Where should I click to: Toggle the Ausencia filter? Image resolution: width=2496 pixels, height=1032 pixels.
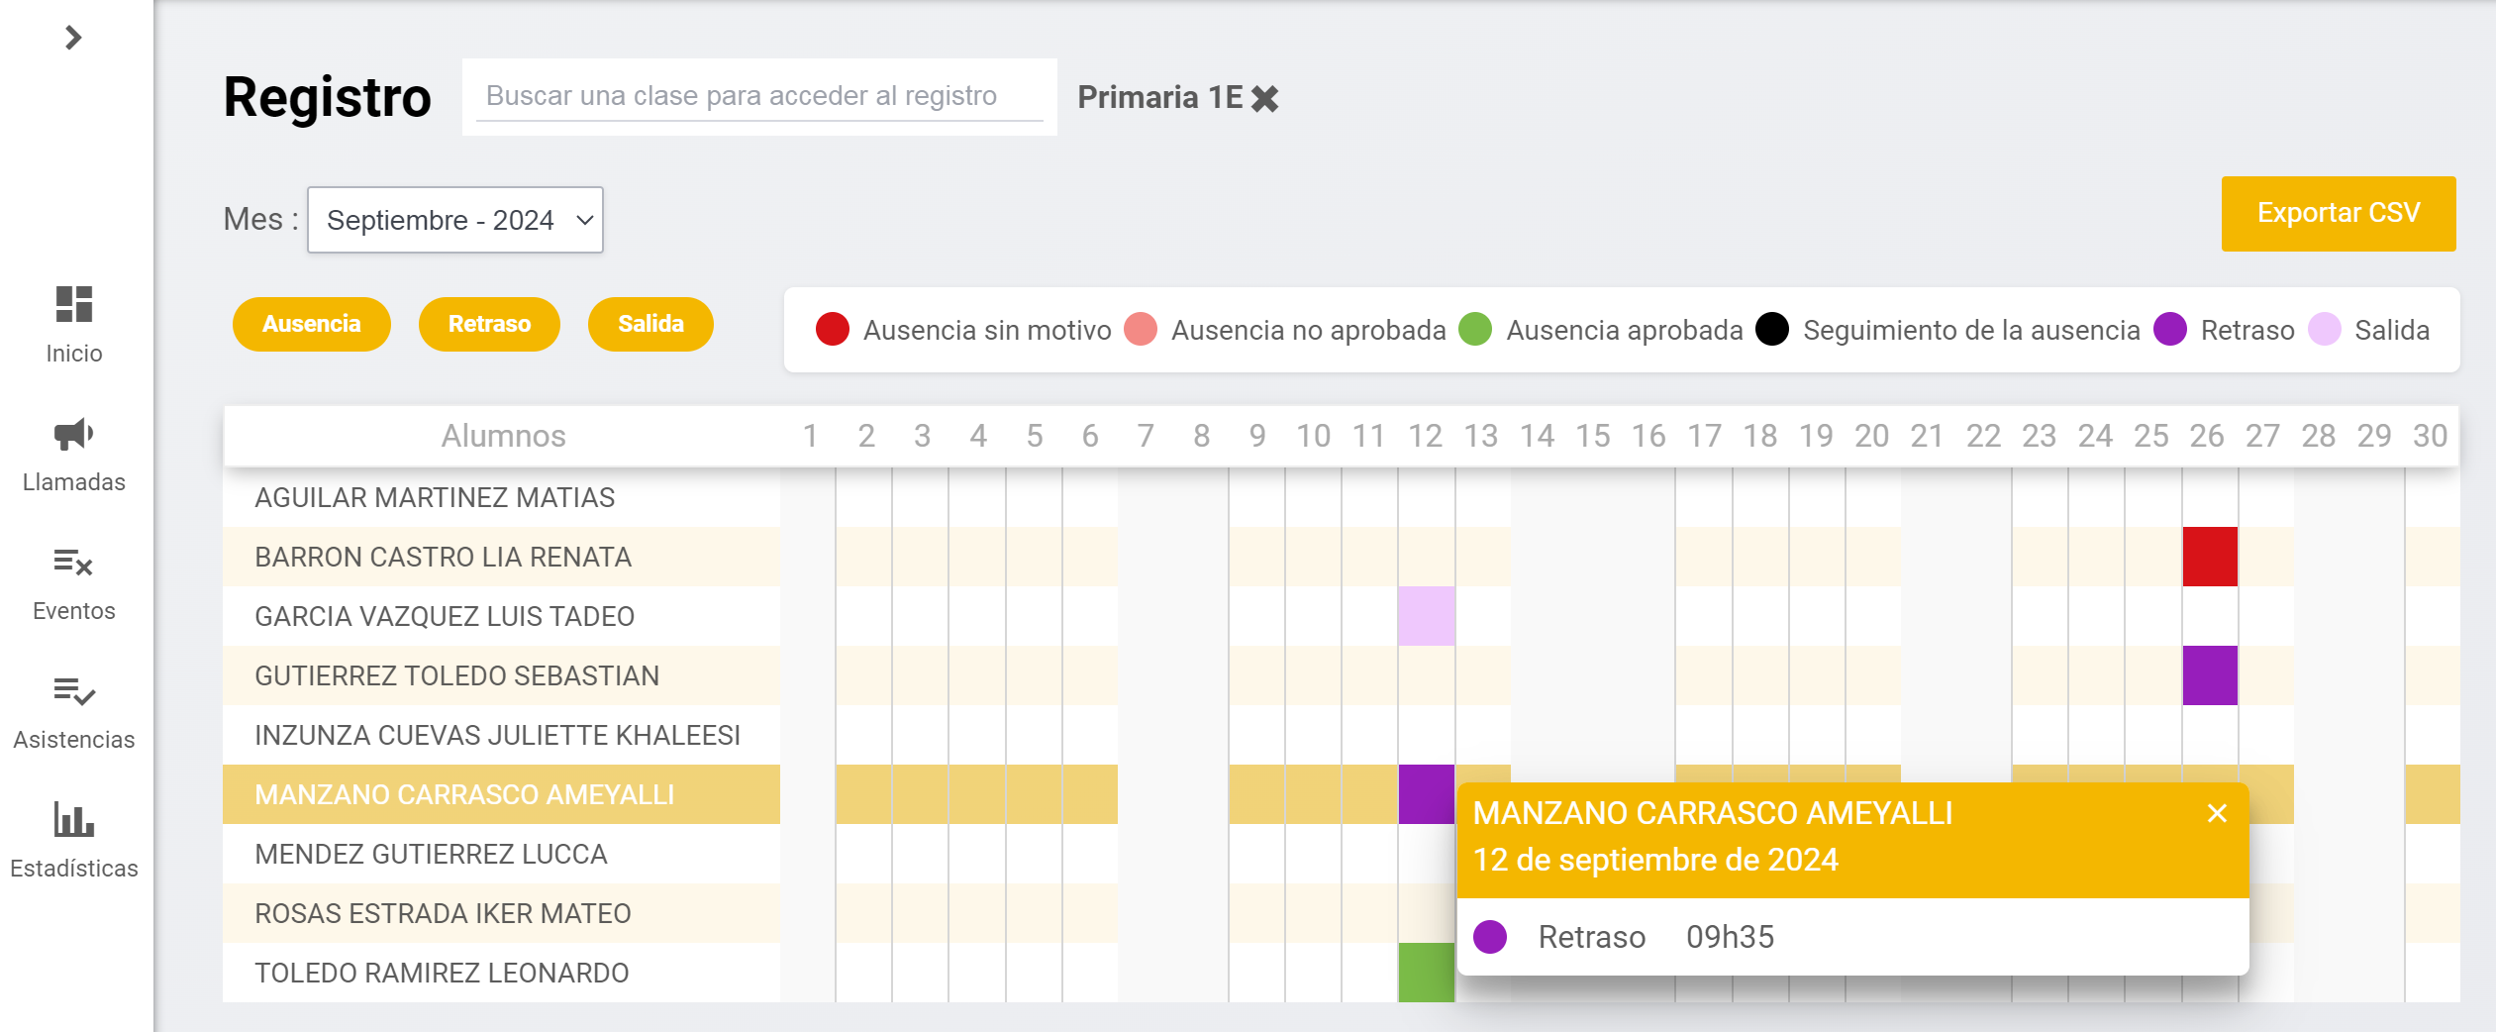tap(311, 323)
